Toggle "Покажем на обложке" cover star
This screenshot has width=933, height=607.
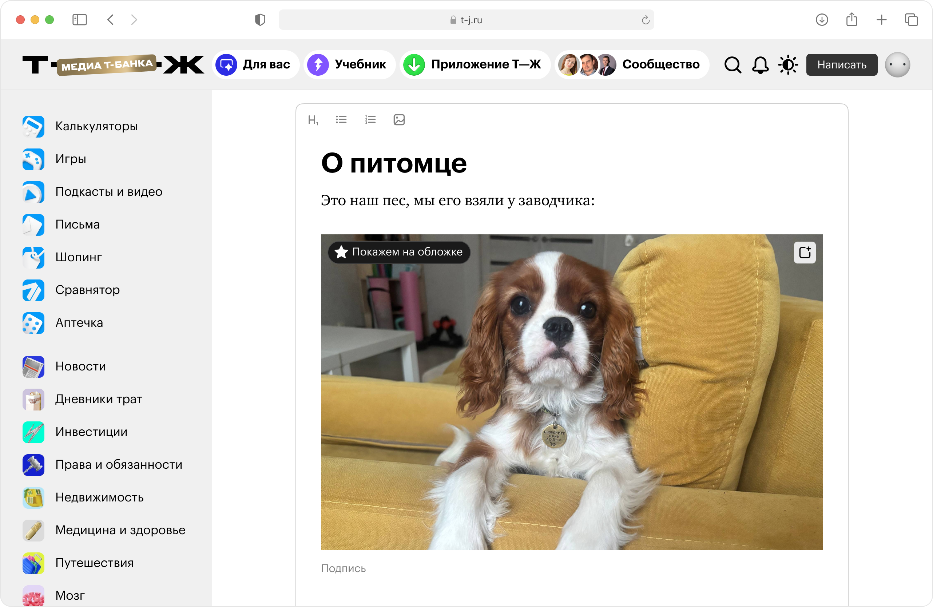(399, 252)
